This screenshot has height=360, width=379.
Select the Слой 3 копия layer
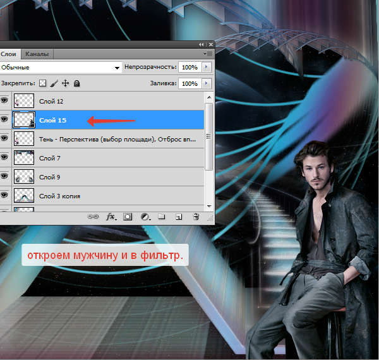tap(60, 196)
